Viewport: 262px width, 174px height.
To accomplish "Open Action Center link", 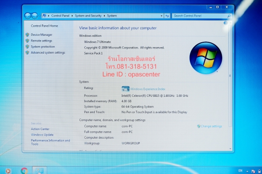I will click(40, 129).
